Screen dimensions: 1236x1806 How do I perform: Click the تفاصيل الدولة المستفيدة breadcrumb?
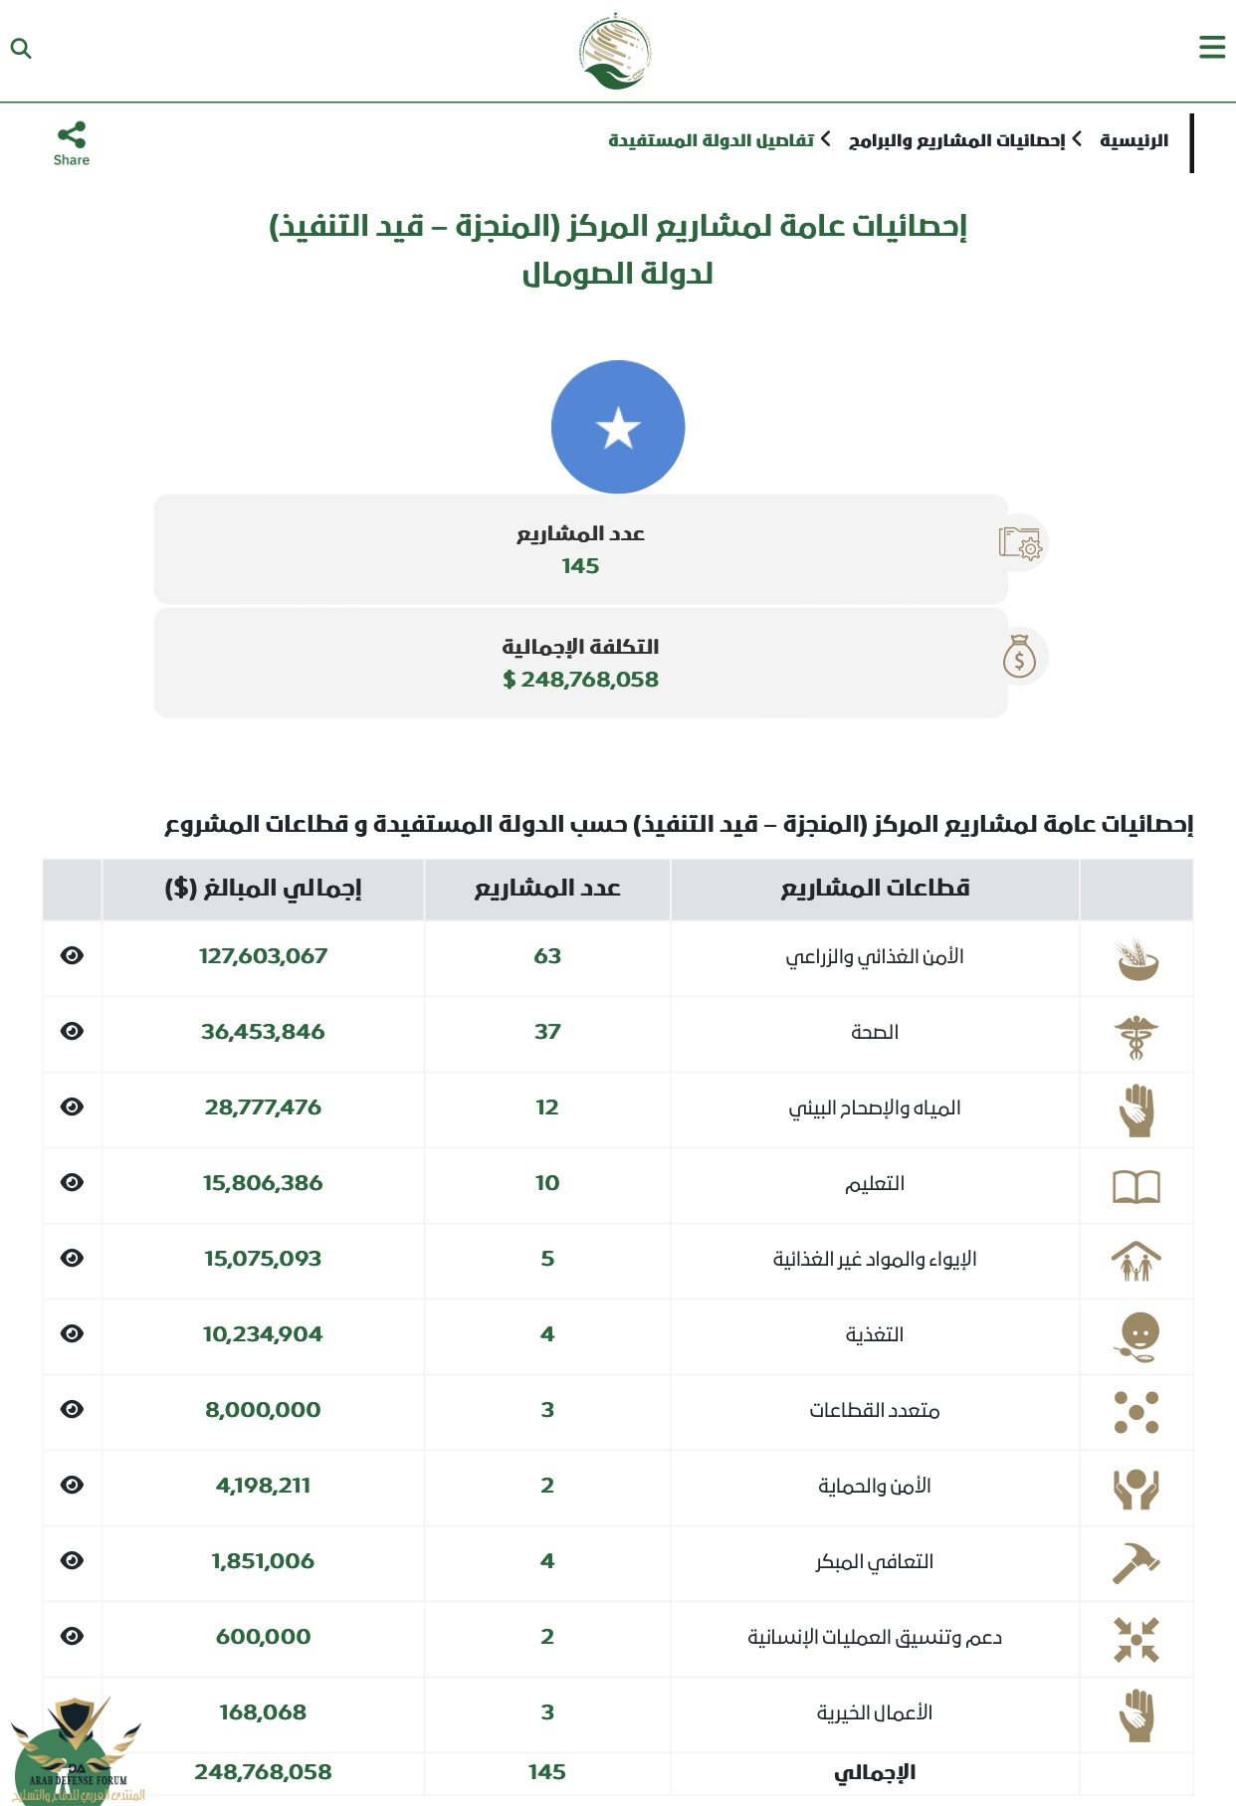pos(711,140)
